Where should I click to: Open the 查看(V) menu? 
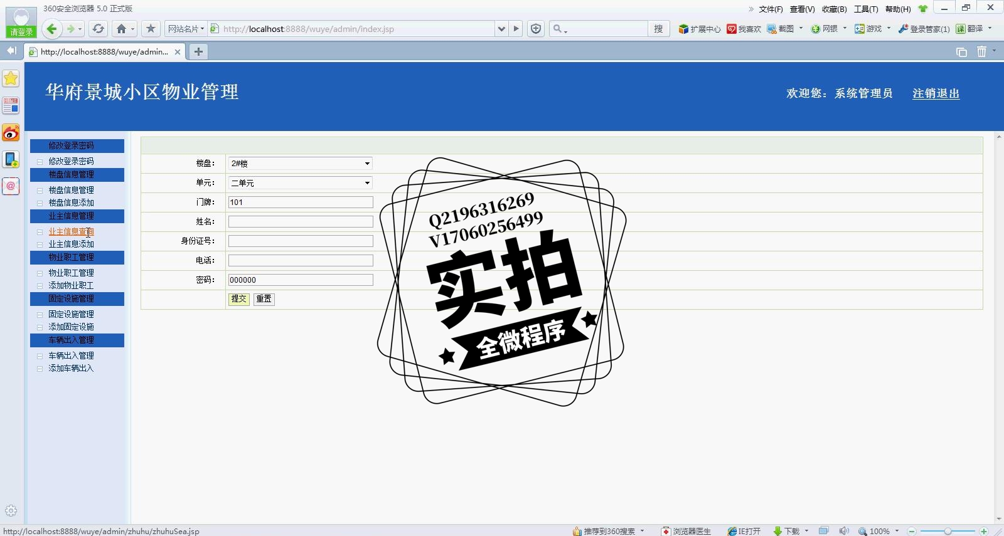(802, 9)
